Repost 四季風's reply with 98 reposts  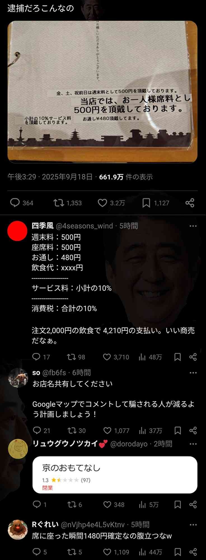pyautogui.click(x=76, y=357)
